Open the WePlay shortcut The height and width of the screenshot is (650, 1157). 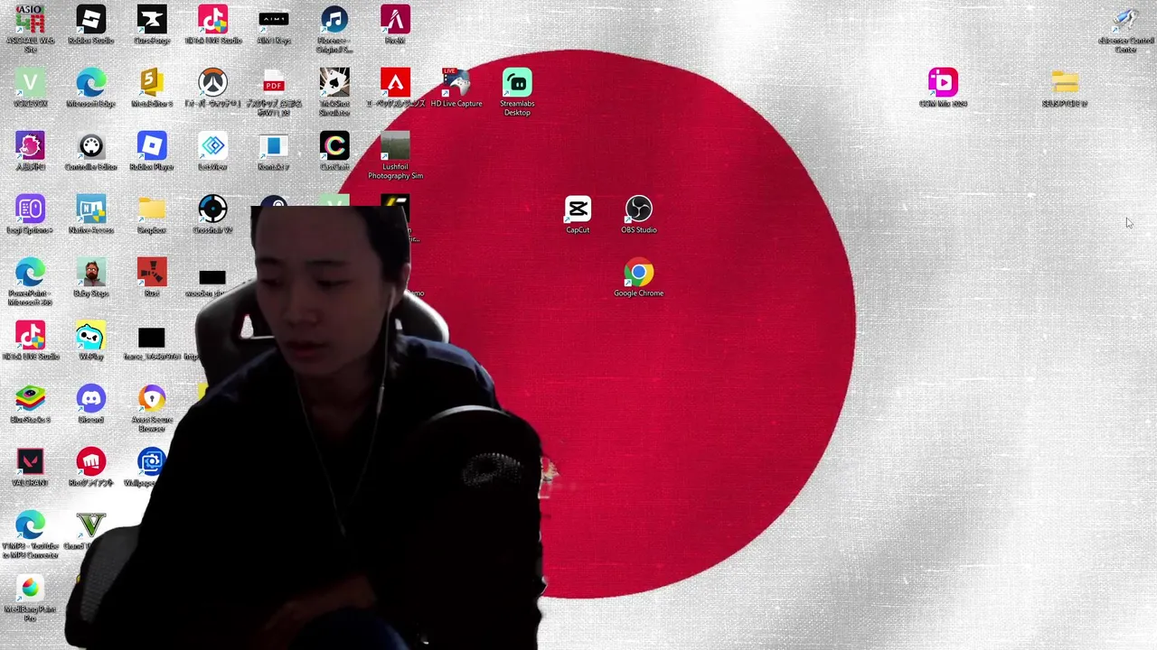point(90,341)
